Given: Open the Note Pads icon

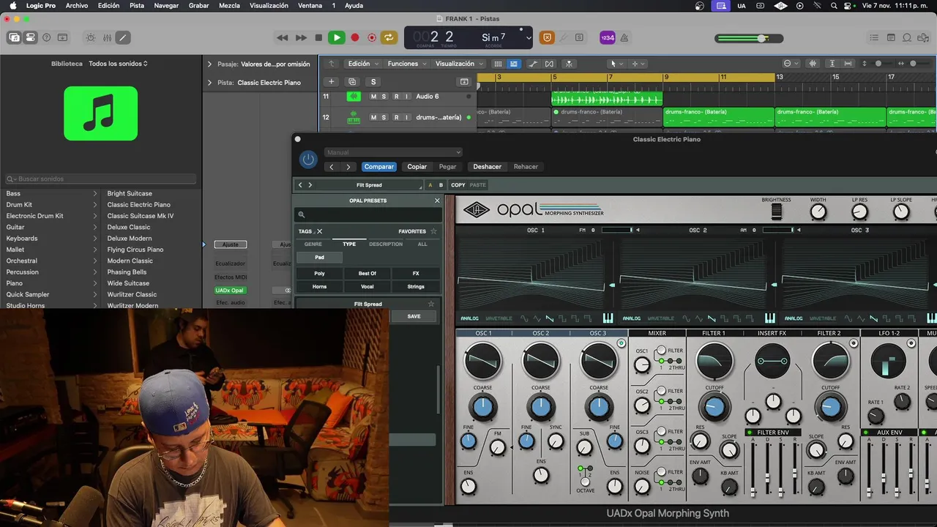Looking at the screenshot, I should (x=891, y=37).
